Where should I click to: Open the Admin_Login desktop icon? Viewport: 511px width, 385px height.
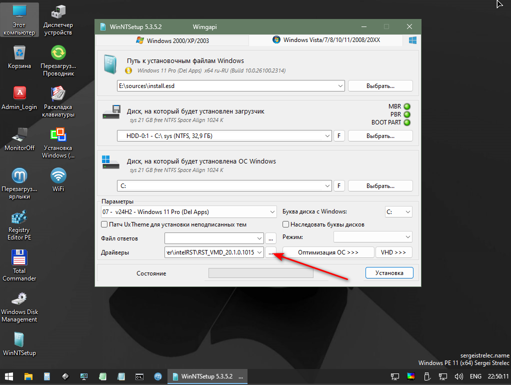point(19,94)
